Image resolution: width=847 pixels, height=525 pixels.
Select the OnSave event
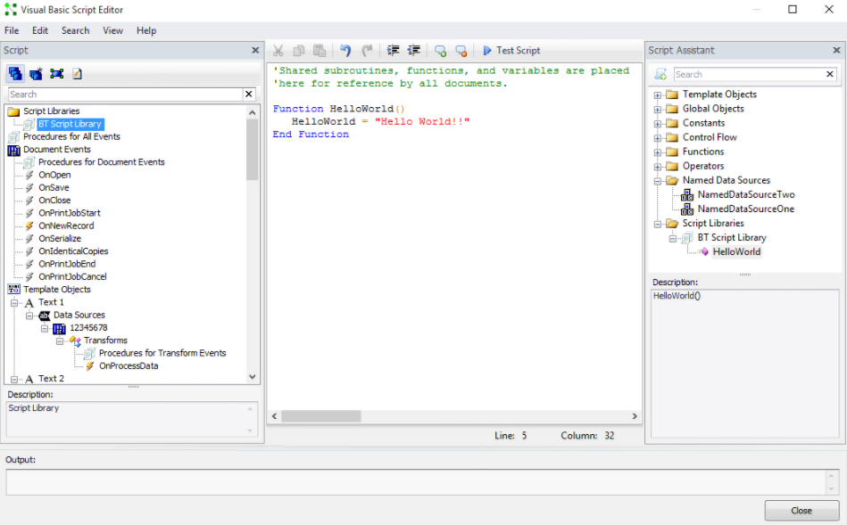click(54, 188)
